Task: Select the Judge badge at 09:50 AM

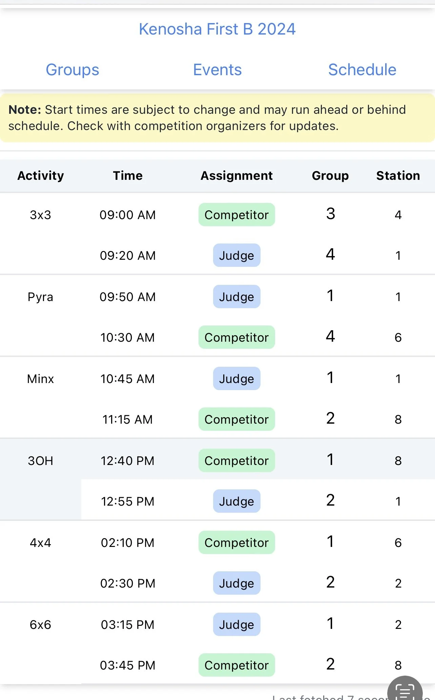Action: (236, 297)
